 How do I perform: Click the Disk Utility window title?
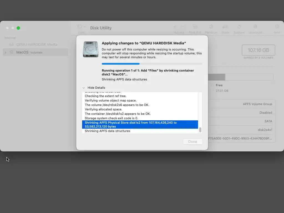click(101, 28)
